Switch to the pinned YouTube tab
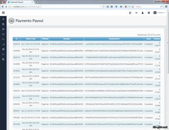This screenshot has width=169, height=130. pyautogui.click(x=4, y=2)
